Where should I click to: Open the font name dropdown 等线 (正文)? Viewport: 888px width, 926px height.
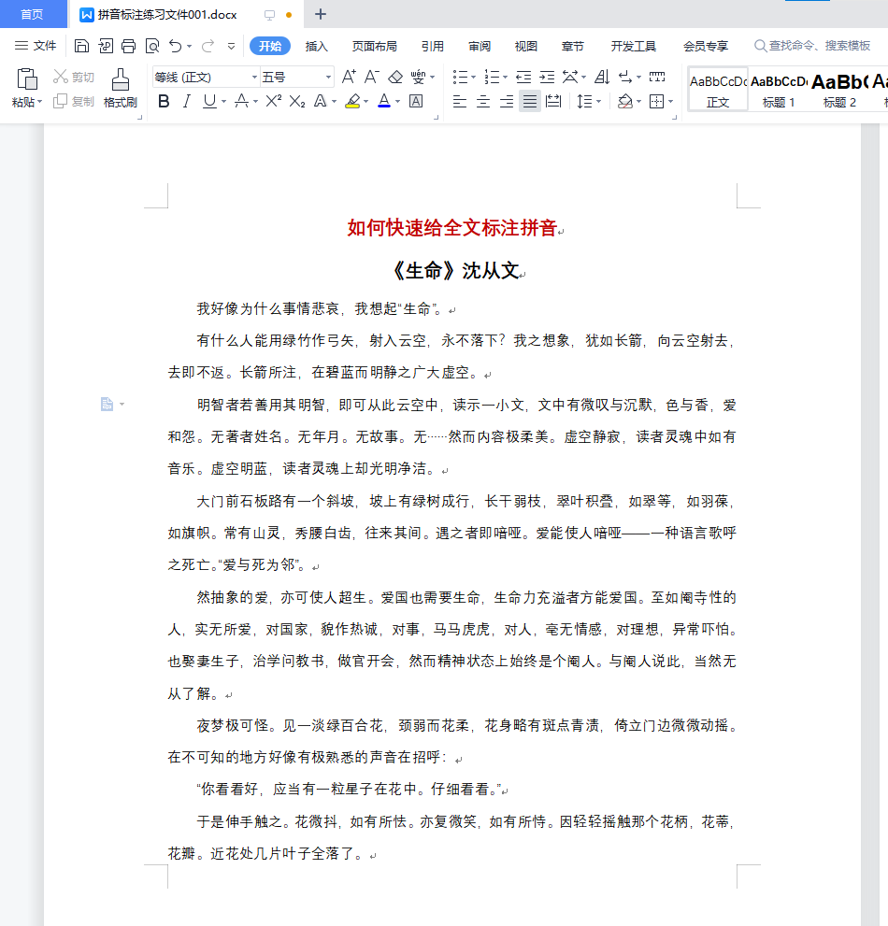tap(254, 78)
